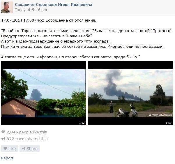The width and height of the screenshot is (175, 164).
Task: Click megaphone icon inside Share button
Action: pyautogui.click(x=24, y=149)
